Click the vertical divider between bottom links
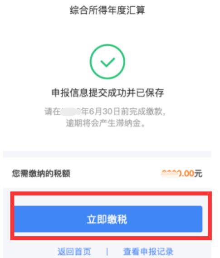This screenshot has height=258, width=220. [107, 252]
